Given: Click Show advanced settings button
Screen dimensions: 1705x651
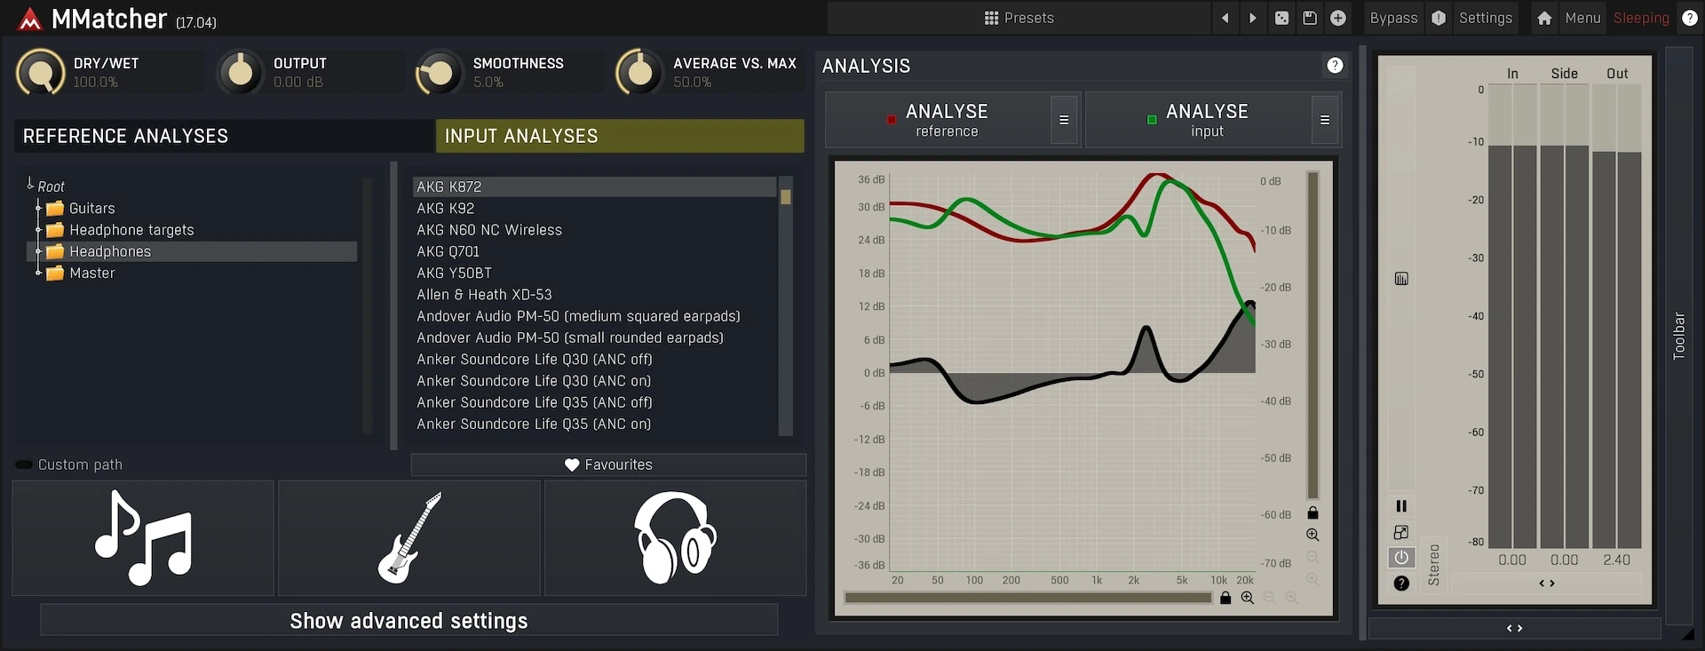Looking at the screenshot, I should tap(408, 621).
